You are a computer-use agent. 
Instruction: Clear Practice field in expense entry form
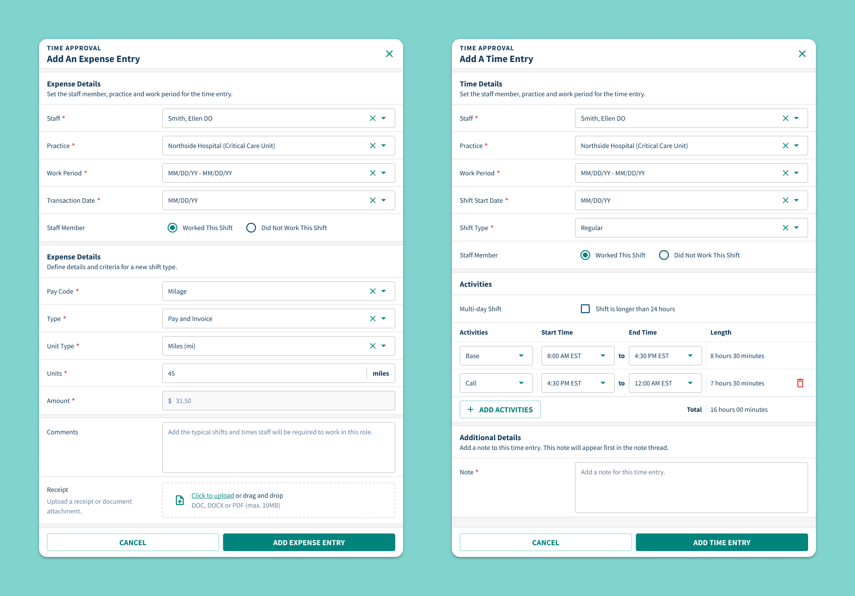[373, 146]
